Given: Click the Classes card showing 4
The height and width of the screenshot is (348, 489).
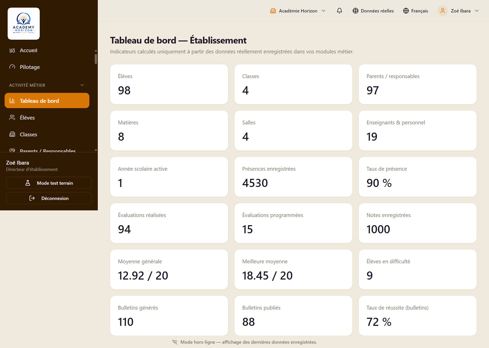Looking at the screenshot, I should (x=293, y=84).
